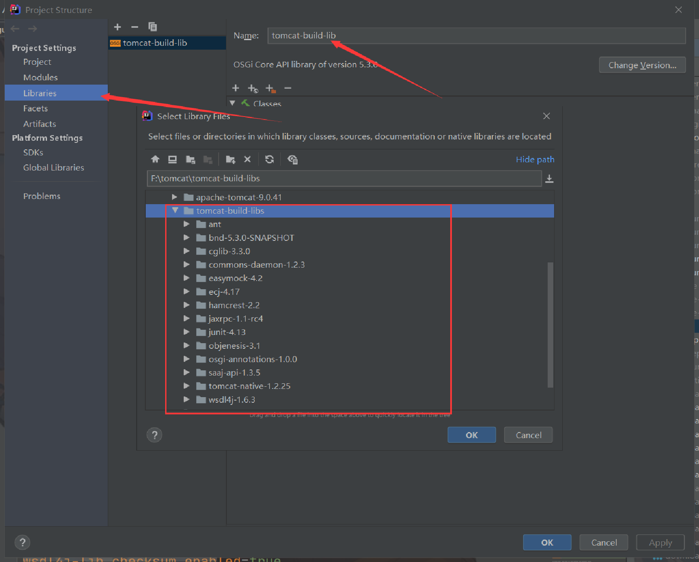Expand the ecj-4.17 folder
Viewport: 699px width, 562px height.
click(186, 291)
